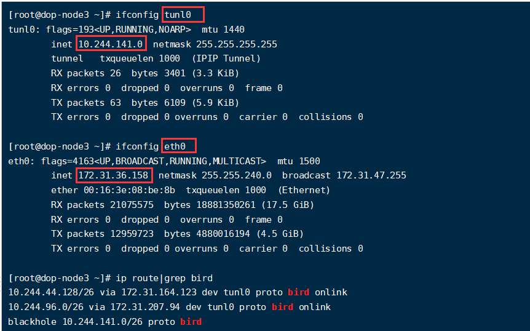Click the (IPIP Tunnel) text
The height and width of the screenshot is (331, 530).
(x=226, y=58)
